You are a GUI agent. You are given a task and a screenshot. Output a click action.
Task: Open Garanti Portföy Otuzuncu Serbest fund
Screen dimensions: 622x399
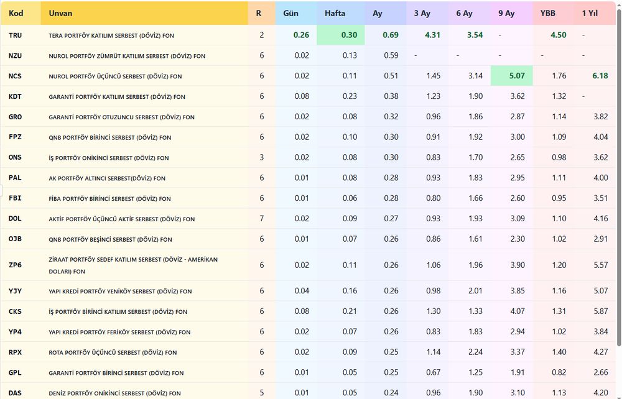(x=121, y=117)
